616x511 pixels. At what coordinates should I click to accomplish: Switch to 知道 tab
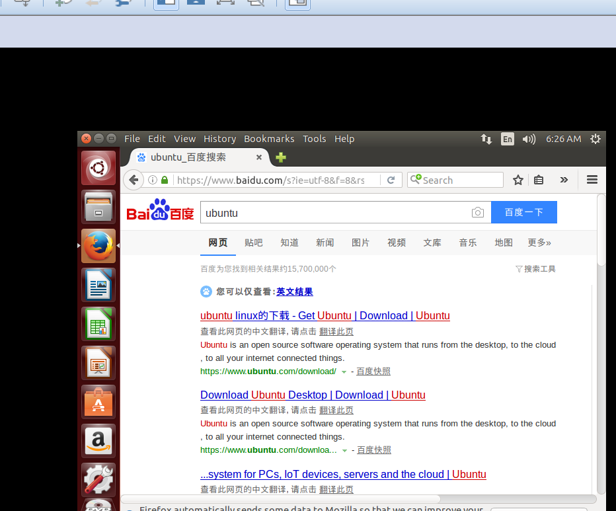coord(289,243)
